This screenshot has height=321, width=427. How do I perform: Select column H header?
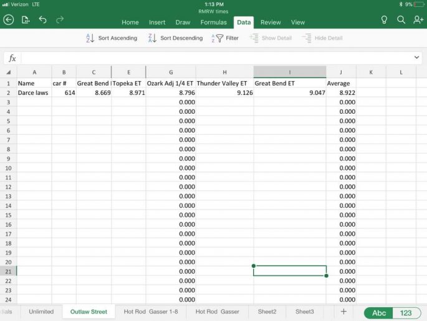224,72
